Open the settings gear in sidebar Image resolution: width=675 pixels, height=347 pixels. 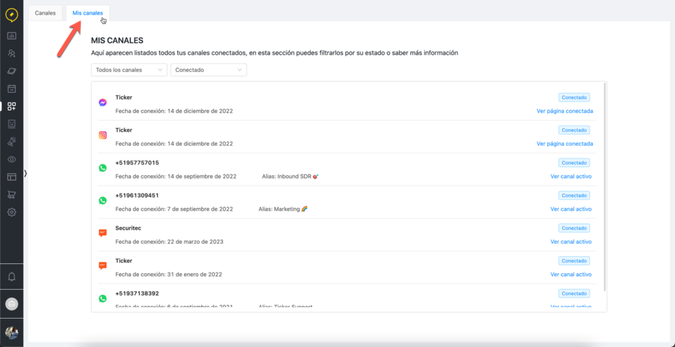[11, 212]
